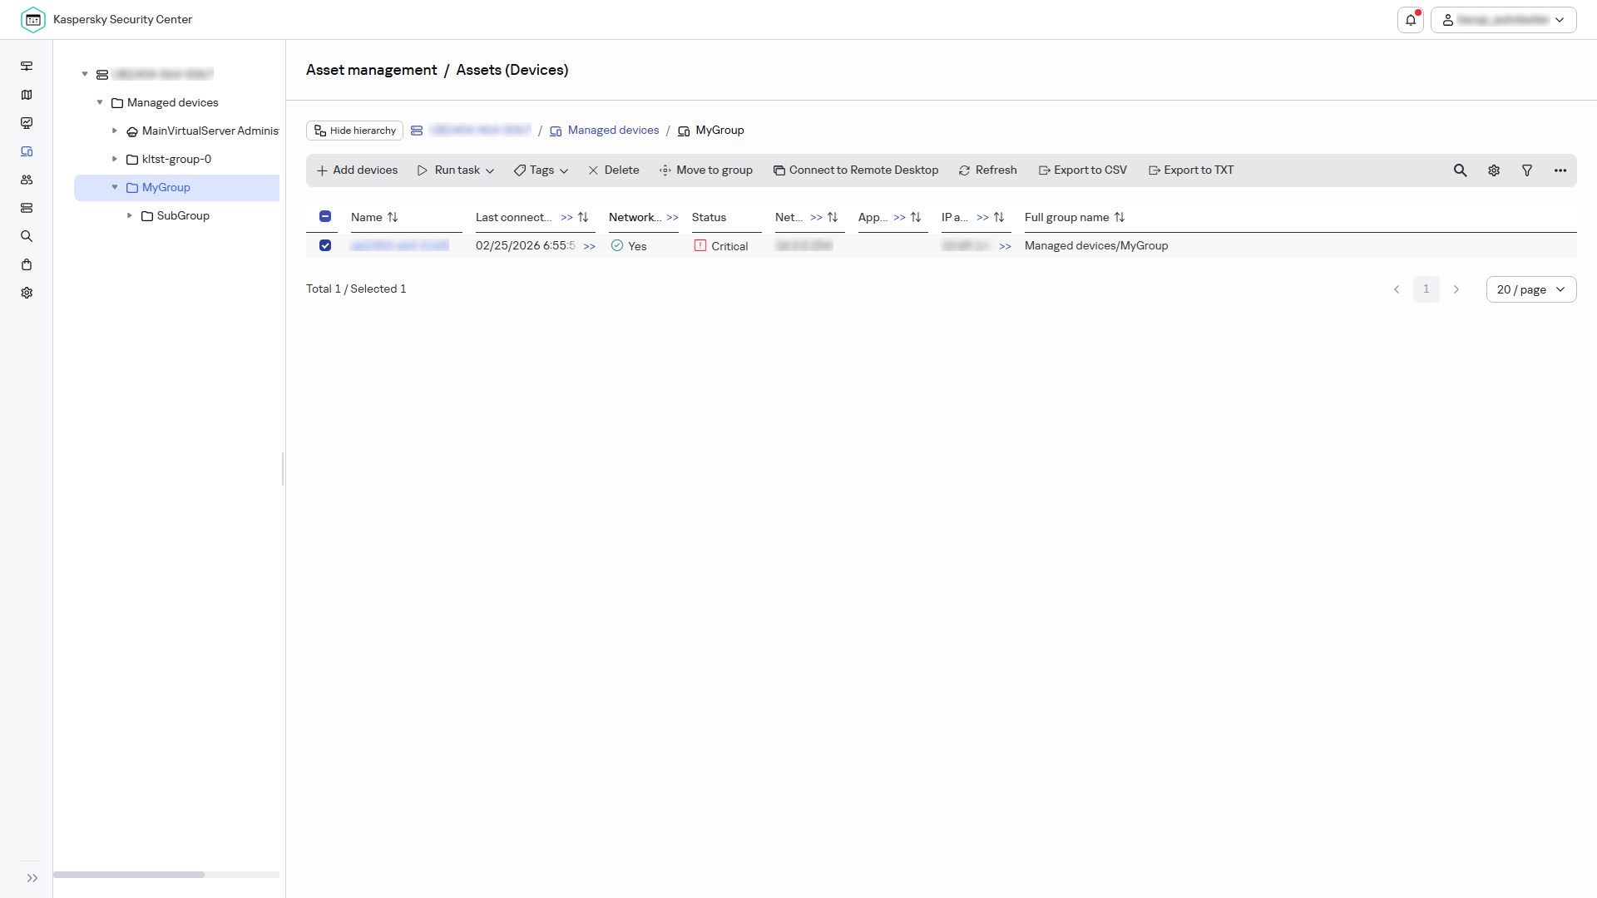Open the monitoring icon in the sidebar
1597x898 pixels.
pos(27,123)
